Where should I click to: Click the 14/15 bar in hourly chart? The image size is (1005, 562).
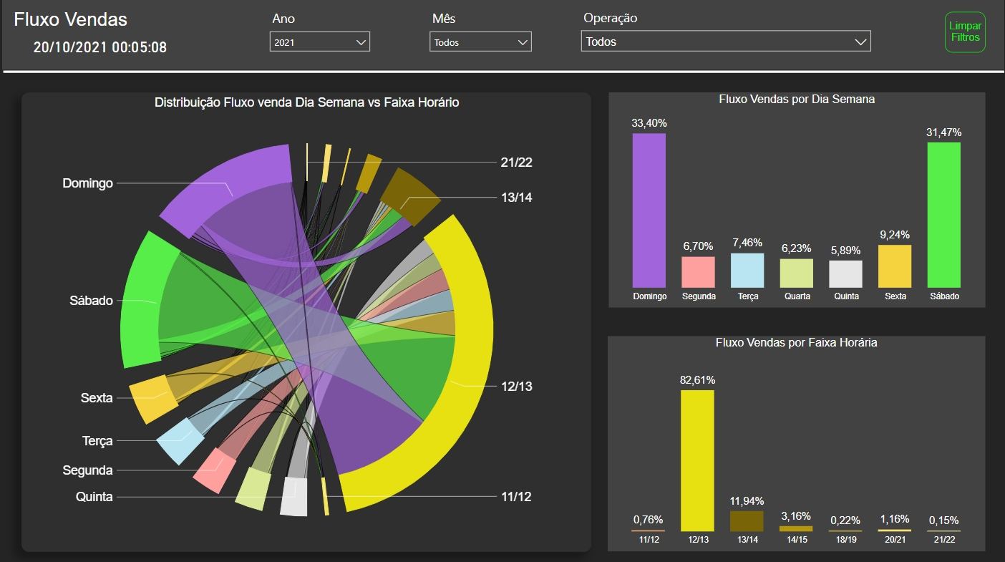(796, 528)
